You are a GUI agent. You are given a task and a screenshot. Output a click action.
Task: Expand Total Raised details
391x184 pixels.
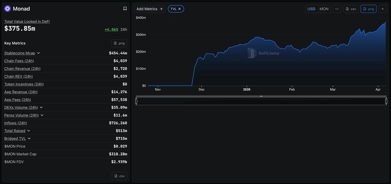(29, 131)
